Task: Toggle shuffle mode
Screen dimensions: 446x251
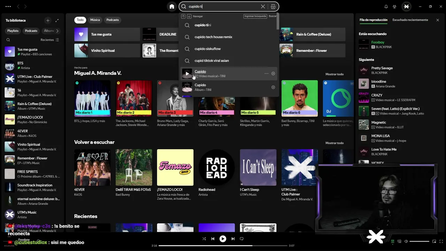Action: (204, 239)
